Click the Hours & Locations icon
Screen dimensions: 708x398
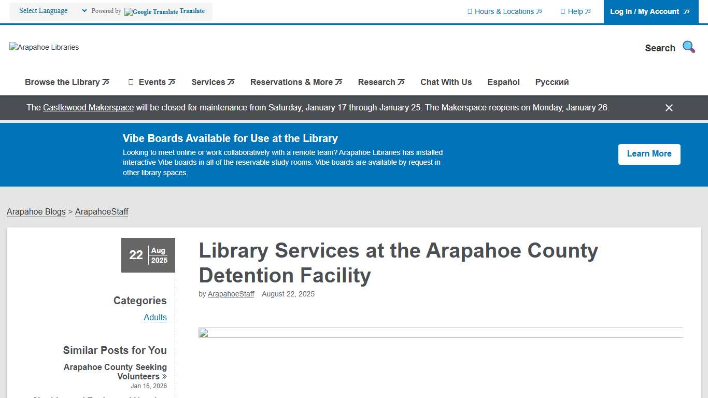tap(469, 11)
